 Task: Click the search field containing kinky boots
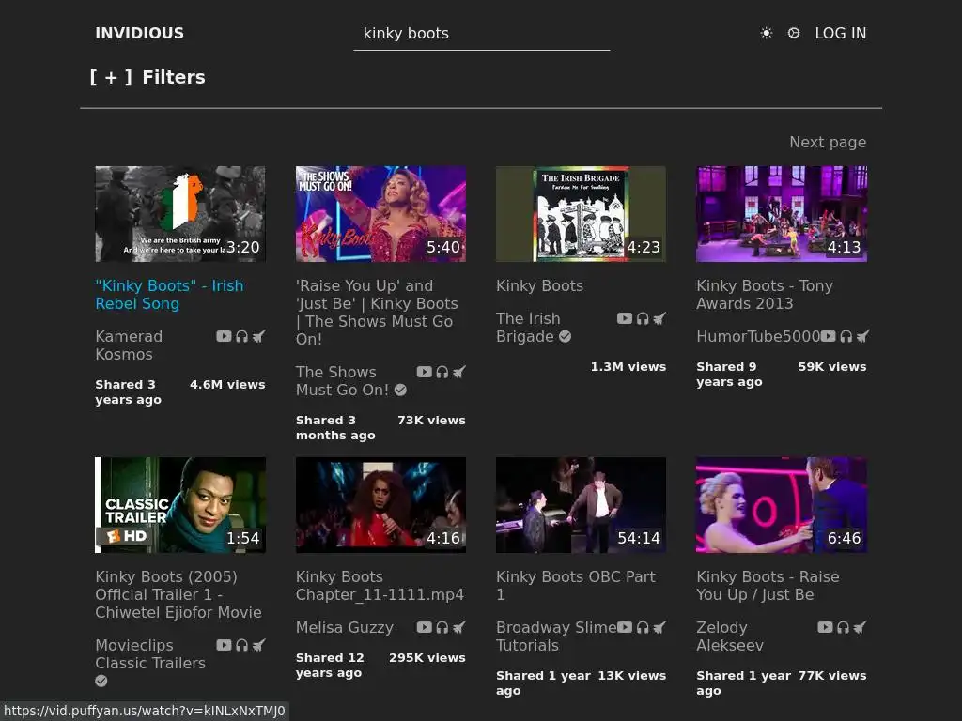point(482,34)
